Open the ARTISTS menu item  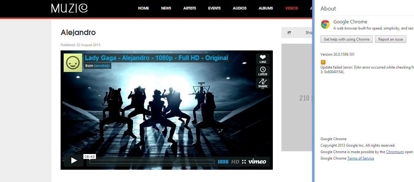pyautogui.click(x=189, y=8)
